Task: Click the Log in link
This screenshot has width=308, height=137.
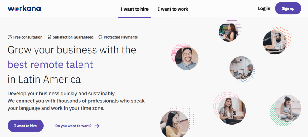Action: point(264,8)
